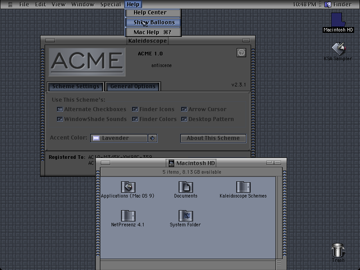Open the File menu
The image size is (360, 270).
pyautogui.click(x=24, y=4)
